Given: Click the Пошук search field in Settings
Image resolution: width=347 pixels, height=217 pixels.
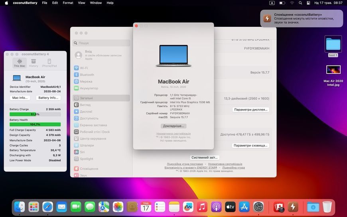Looking at the screenshot, I should [x=101, y=43].
